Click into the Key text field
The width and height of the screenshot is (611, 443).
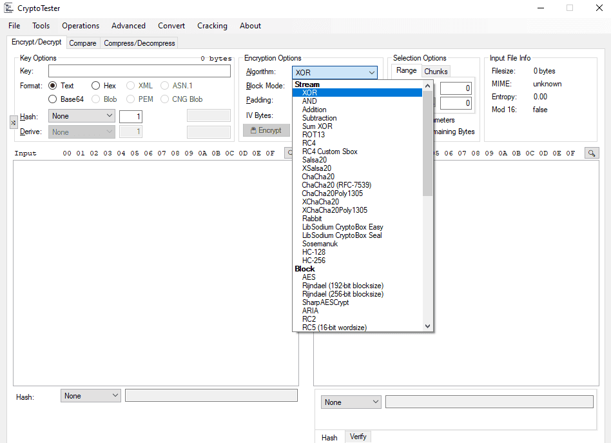point(139,72)
